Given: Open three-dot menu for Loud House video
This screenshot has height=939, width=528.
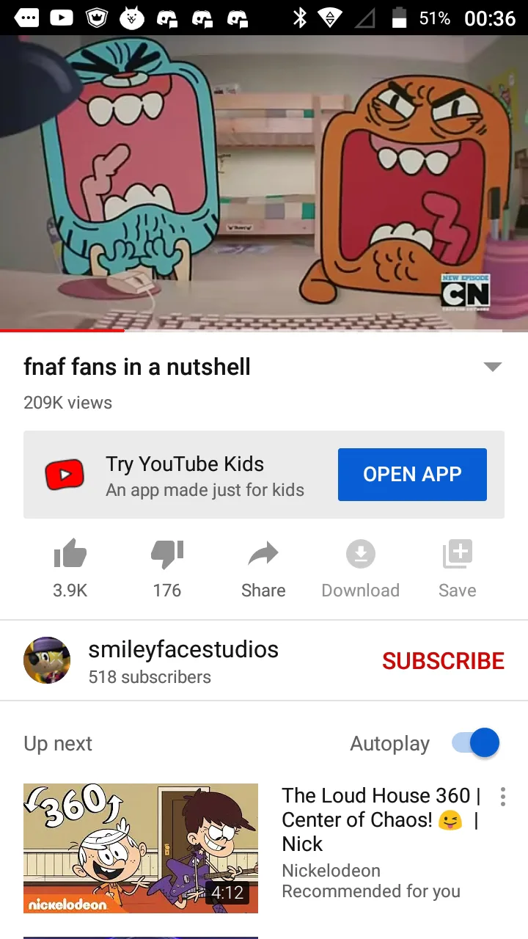Looking at the screenshot, I should 502,797.
